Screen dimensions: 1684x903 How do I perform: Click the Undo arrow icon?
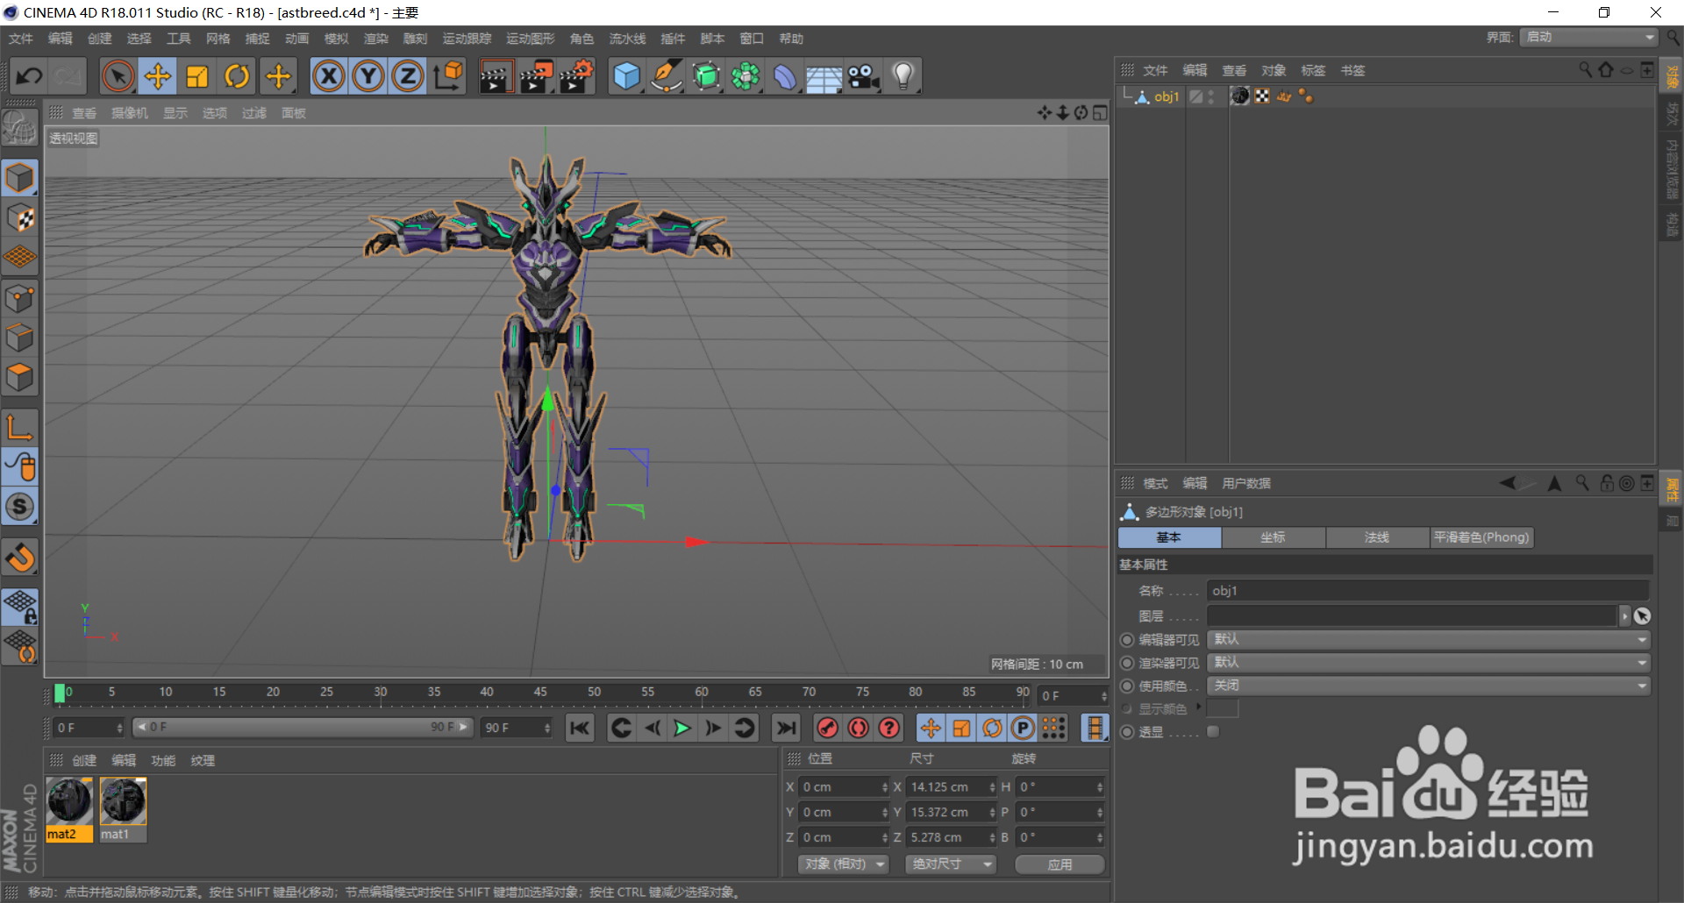(29, 76)
